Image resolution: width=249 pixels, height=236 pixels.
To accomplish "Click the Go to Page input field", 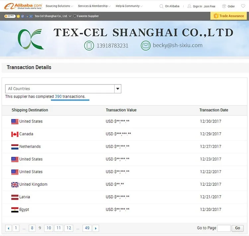I will (x=224, y=228).
